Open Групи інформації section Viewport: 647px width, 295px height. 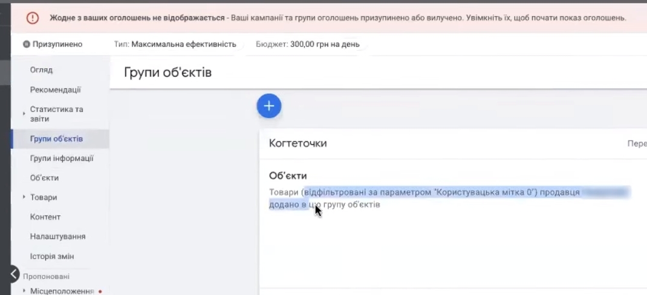(62, 158)
